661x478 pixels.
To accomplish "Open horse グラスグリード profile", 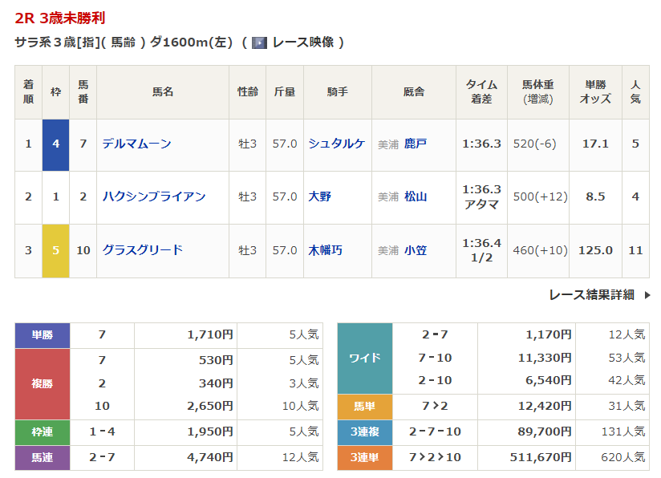I will [x=142, y=250].
